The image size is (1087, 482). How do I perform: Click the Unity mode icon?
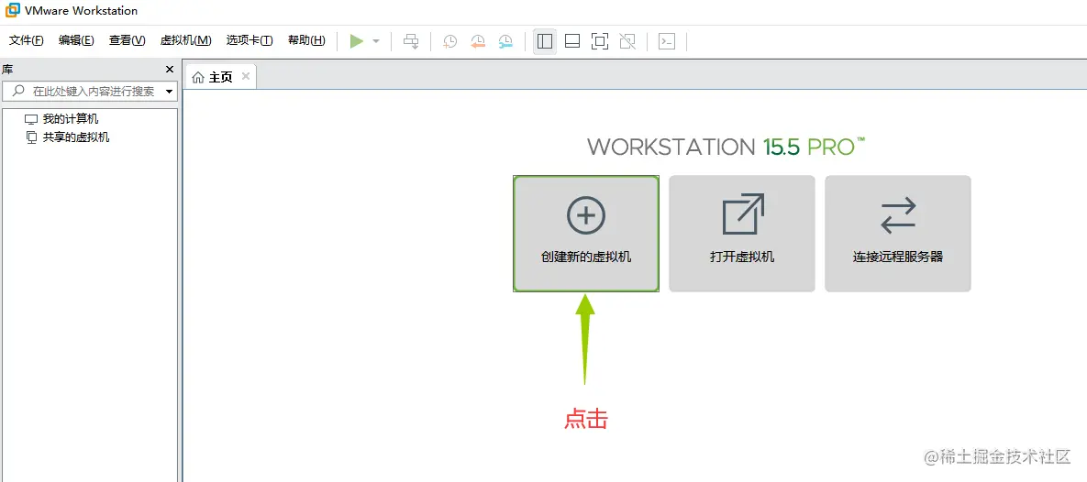(x=627, y=41)
